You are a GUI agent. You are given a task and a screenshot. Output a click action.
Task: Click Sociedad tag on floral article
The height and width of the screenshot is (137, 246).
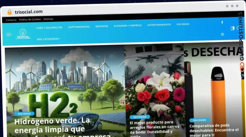coord(140,117)
